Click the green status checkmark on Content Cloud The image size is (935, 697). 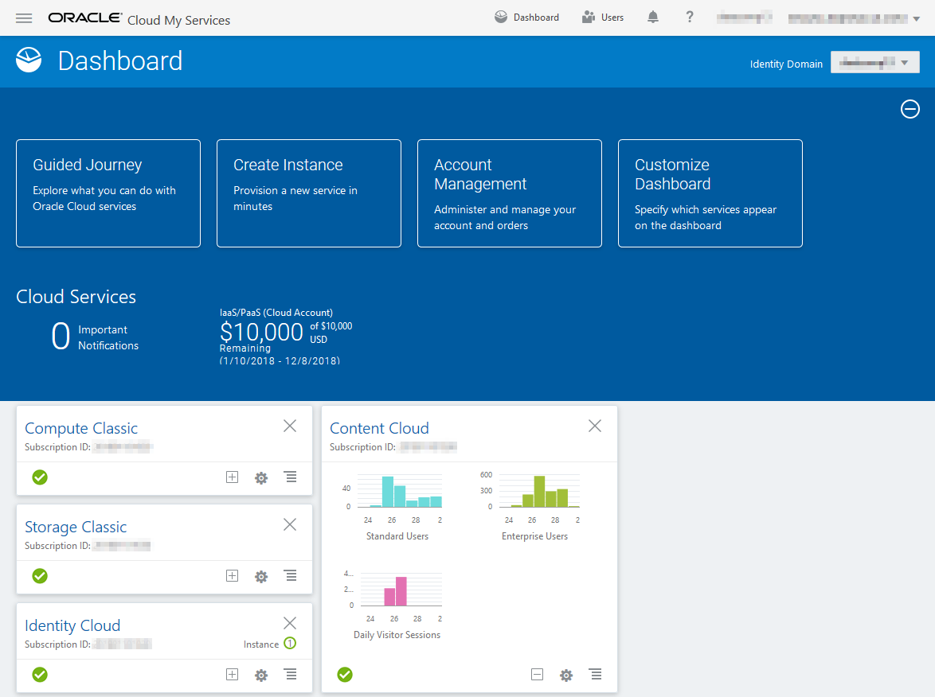[x=345, y=674]
